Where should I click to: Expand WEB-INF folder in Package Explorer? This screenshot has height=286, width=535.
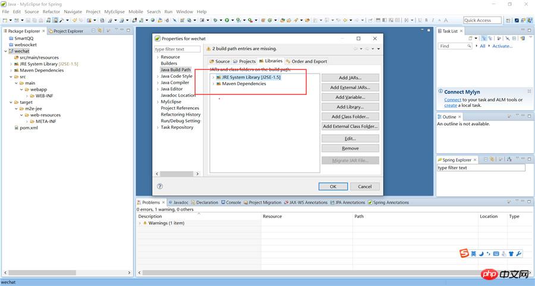click(x=27, y=96)
